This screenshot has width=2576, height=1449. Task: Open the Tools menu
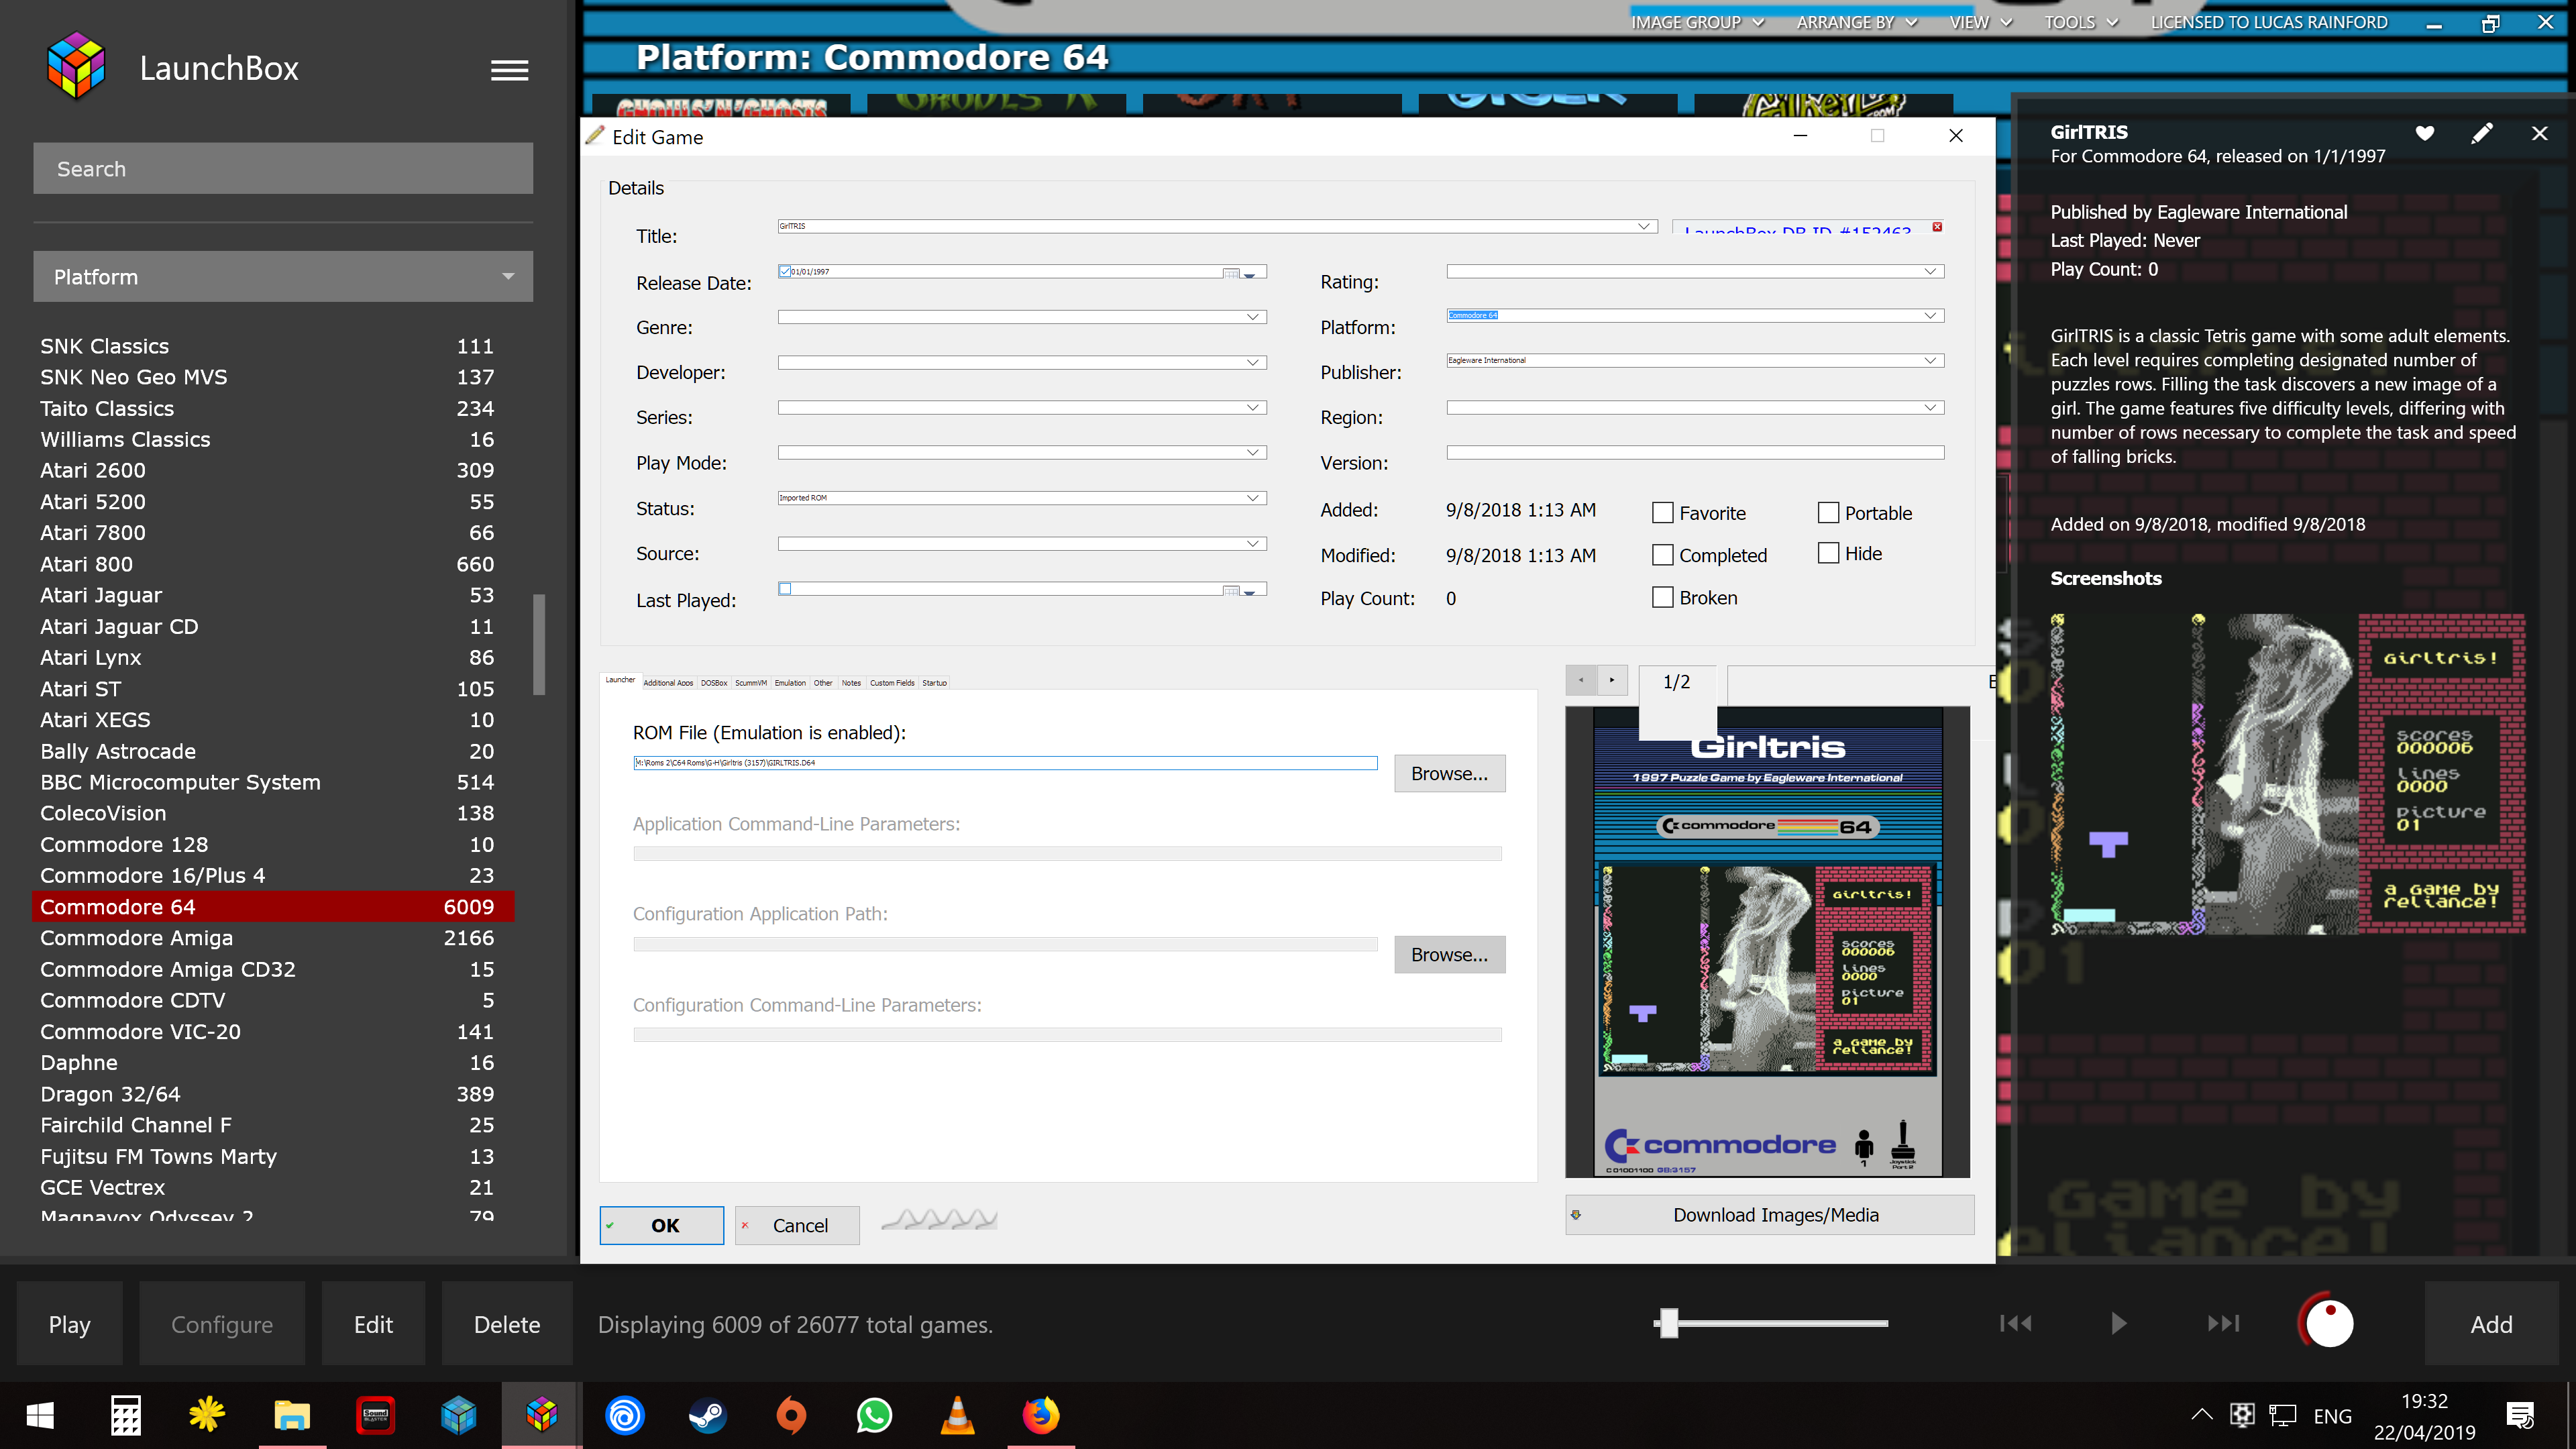point(2081,22)
